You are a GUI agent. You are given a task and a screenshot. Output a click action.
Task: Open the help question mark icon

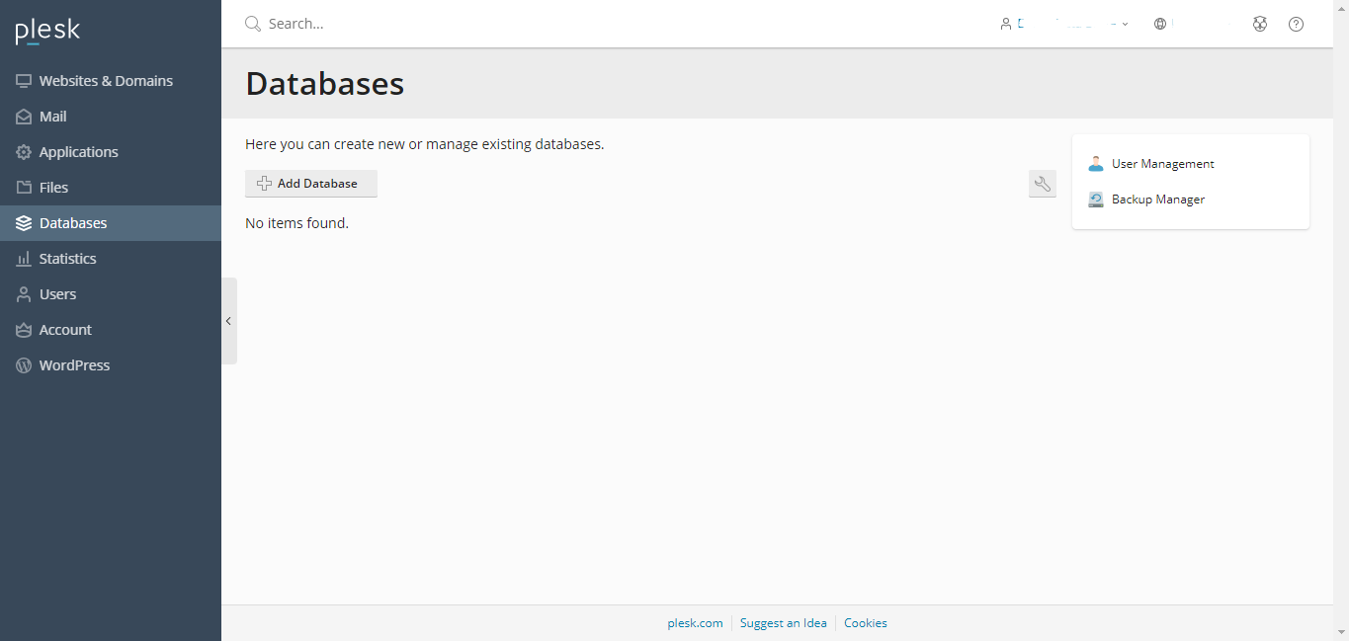pos(1297,24)
